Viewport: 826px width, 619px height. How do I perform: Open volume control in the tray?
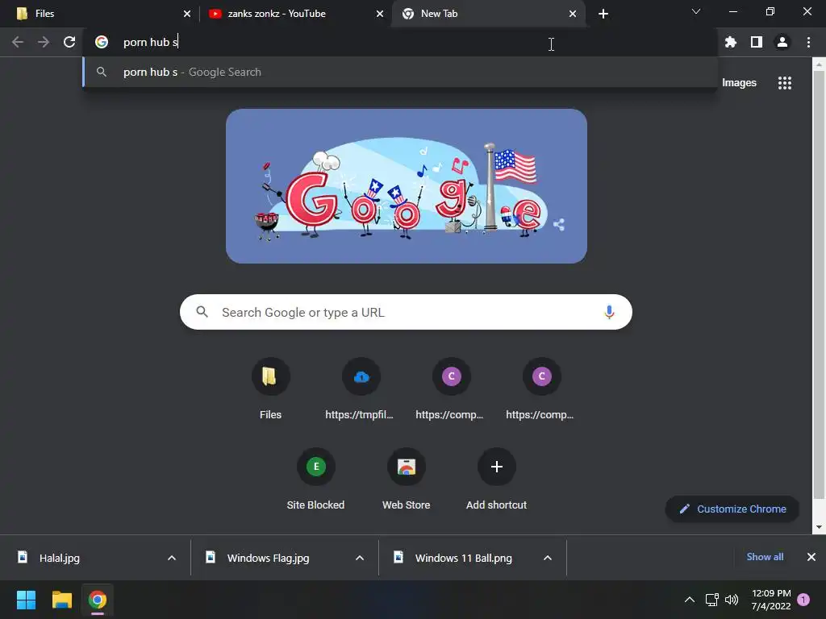coord(732,600)
